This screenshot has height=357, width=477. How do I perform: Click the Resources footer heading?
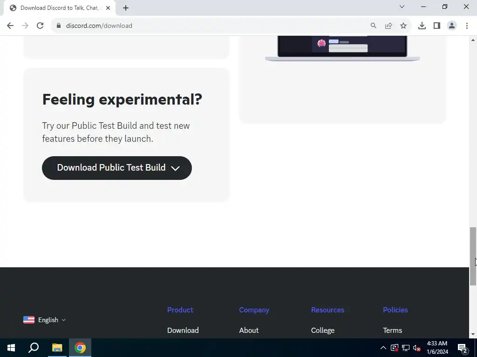(327, 310)
